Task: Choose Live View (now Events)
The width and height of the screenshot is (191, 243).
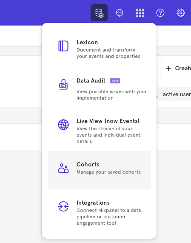Action: pos(99,131)
